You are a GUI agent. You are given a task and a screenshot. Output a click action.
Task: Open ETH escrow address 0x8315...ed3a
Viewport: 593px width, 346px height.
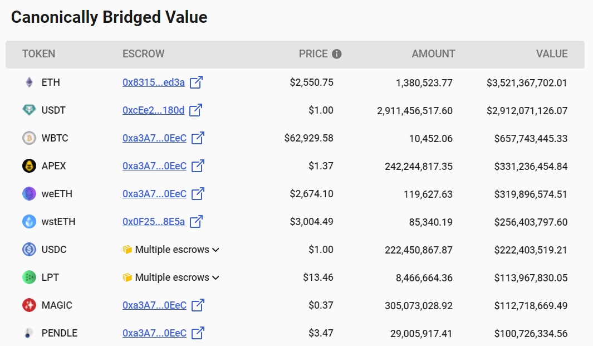tap(154, 82)
